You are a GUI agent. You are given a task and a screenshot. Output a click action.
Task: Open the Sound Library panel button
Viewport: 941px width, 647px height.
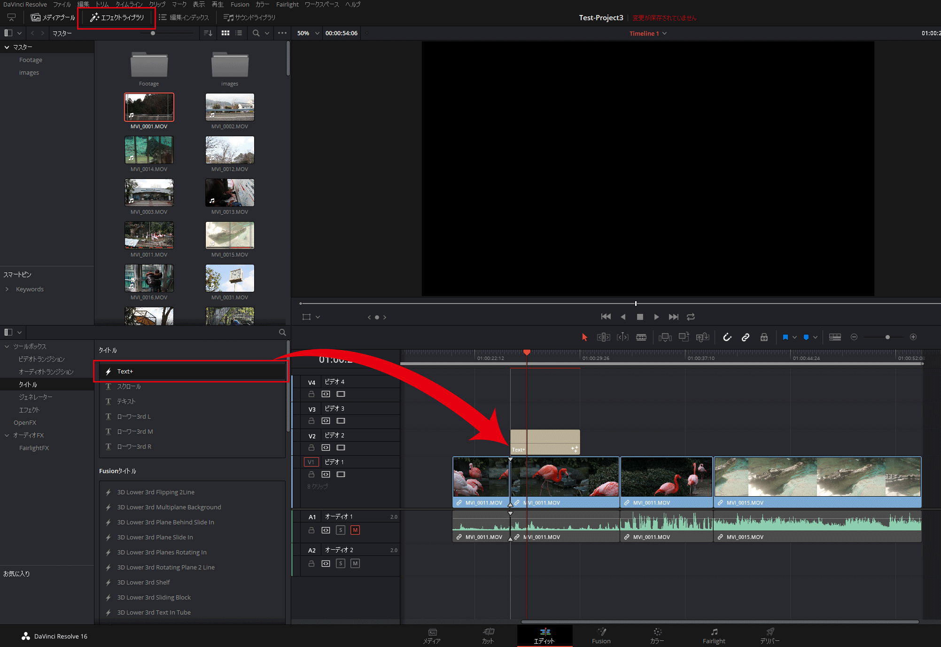(x=249, y=17)
